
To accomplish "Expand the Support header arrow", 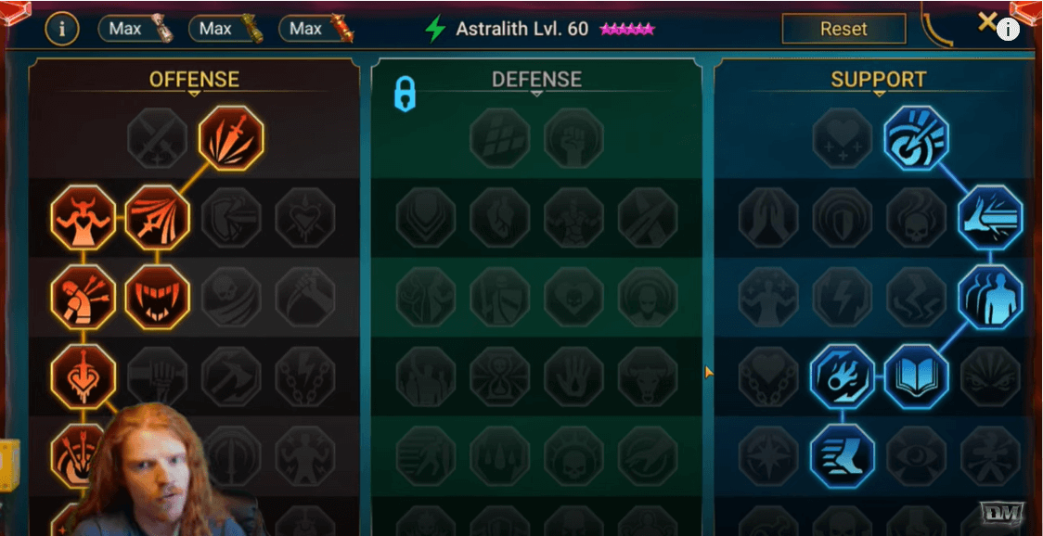I will [x=879, y=94].
